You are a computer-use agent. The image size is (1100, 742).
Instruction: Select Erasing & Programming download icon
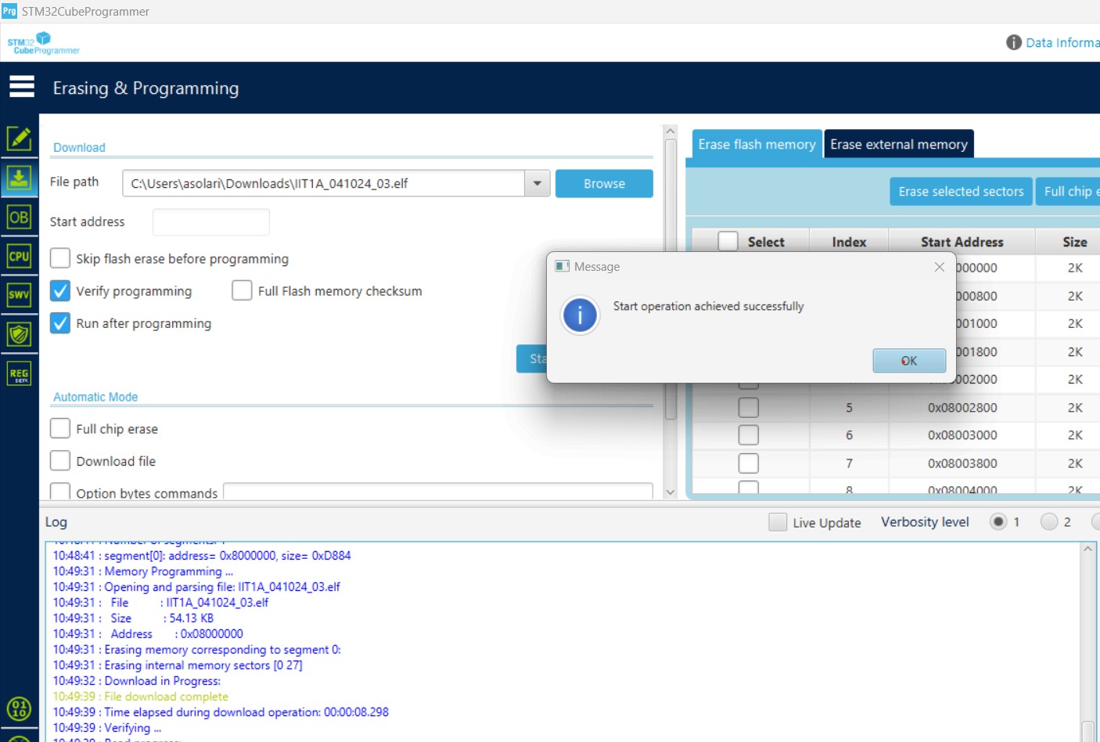[x=19, y=178]
